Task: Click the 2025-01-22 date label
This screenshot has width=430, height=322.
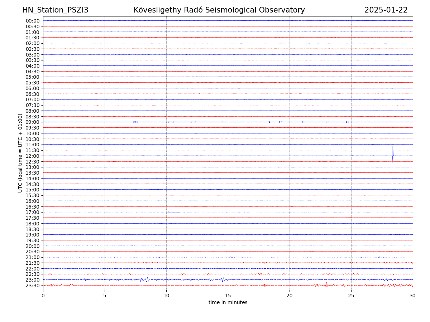Action: click(x=386, y=10)
